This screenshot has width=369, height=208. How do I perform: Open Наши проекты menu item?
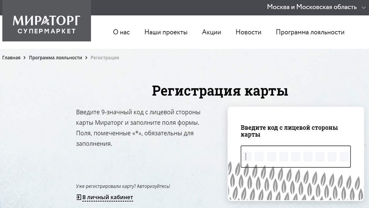point(166,32)
